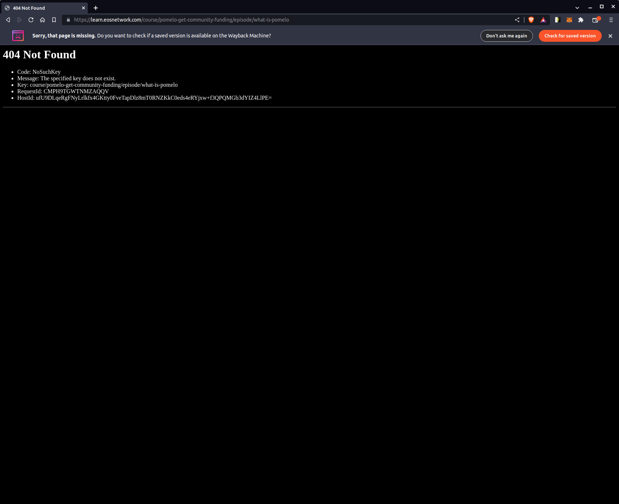The width and height of the screenshot is (619, 504).
Task: Click 'Sorry, that page is missing.' text
Action: pyautogui.click(x=64, y=36)
